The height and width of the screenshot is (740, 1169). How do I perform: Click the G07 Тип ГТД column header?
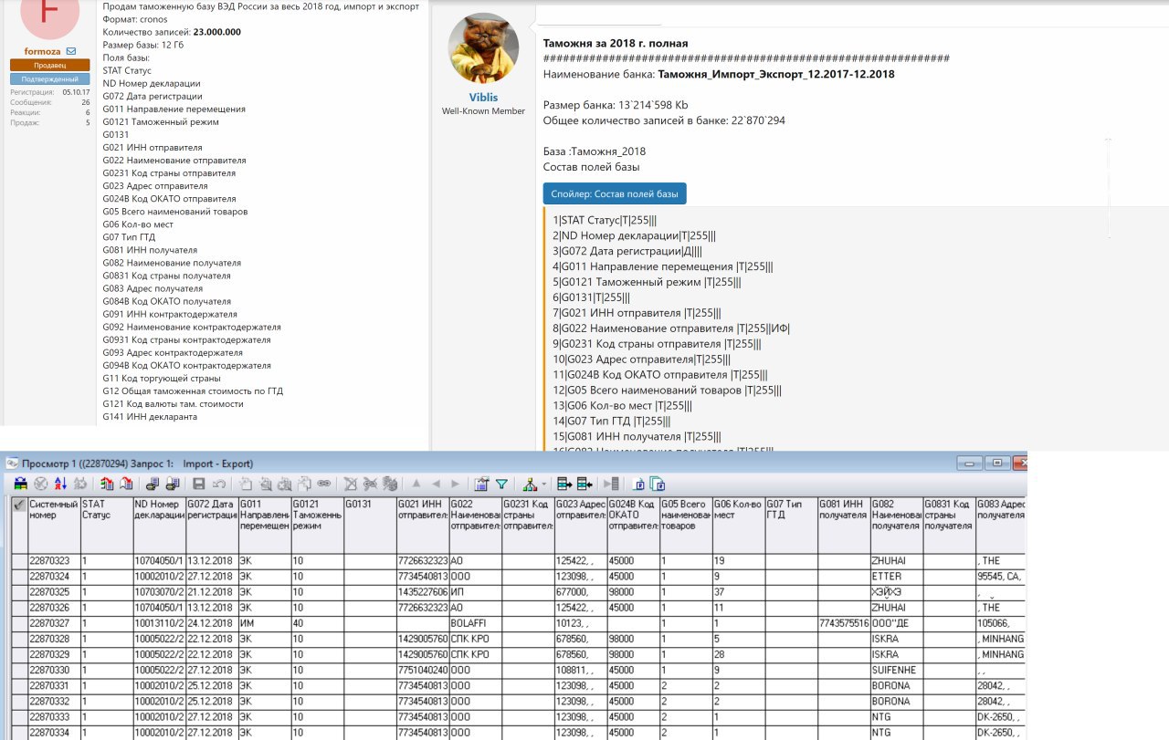[x=791, y=525]
